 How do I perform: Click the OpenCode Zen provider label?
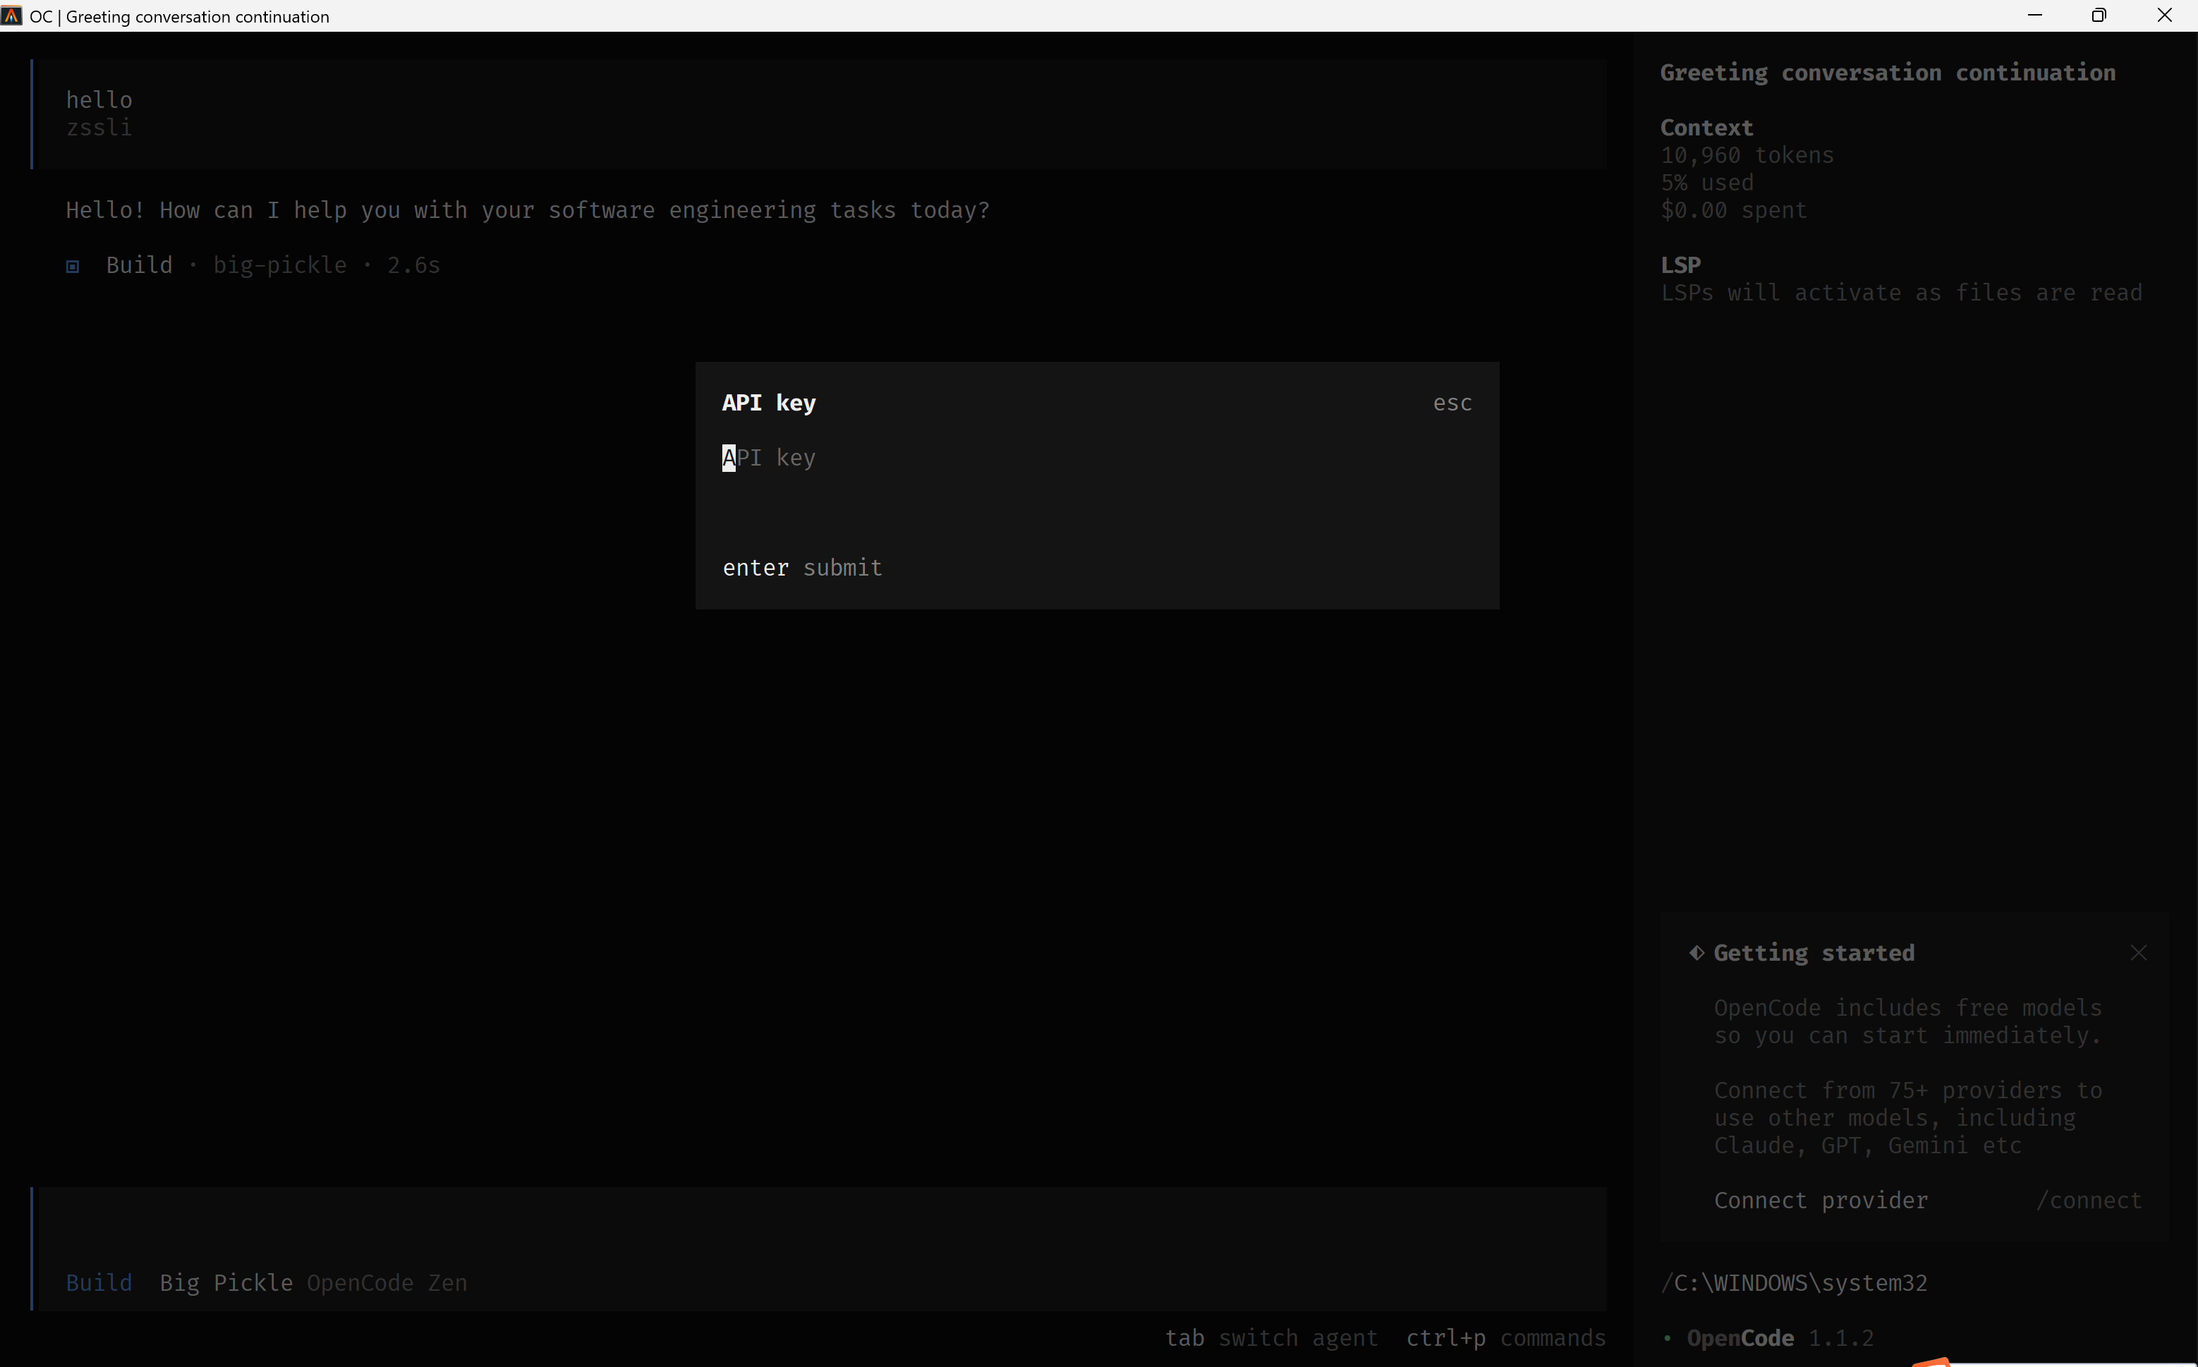386,1282
